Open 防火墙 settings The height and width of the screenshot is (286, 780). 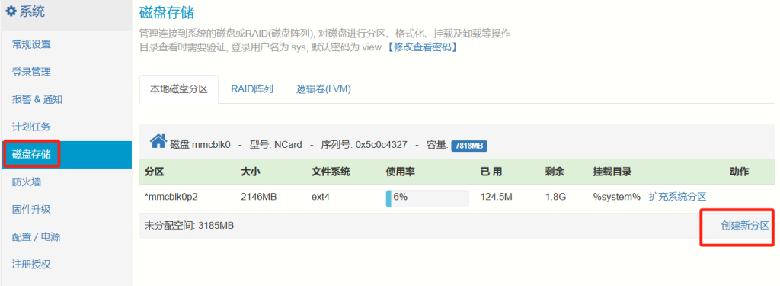point(27,182)
